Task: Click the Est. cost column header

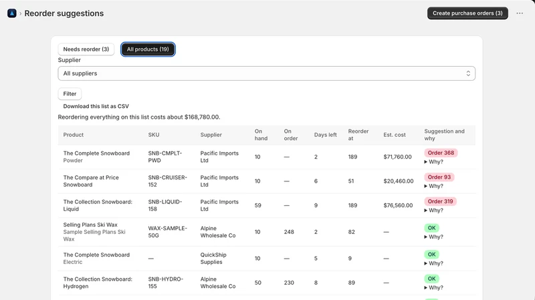Action: 395,135
